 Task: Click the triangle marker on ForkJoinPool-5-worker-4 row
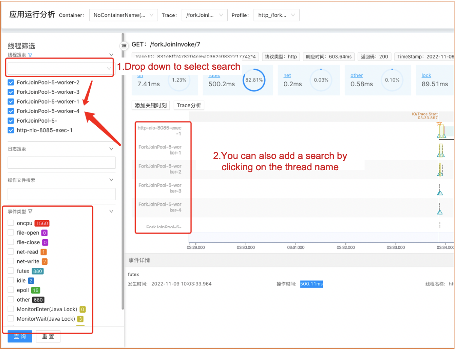pos(440,212)
